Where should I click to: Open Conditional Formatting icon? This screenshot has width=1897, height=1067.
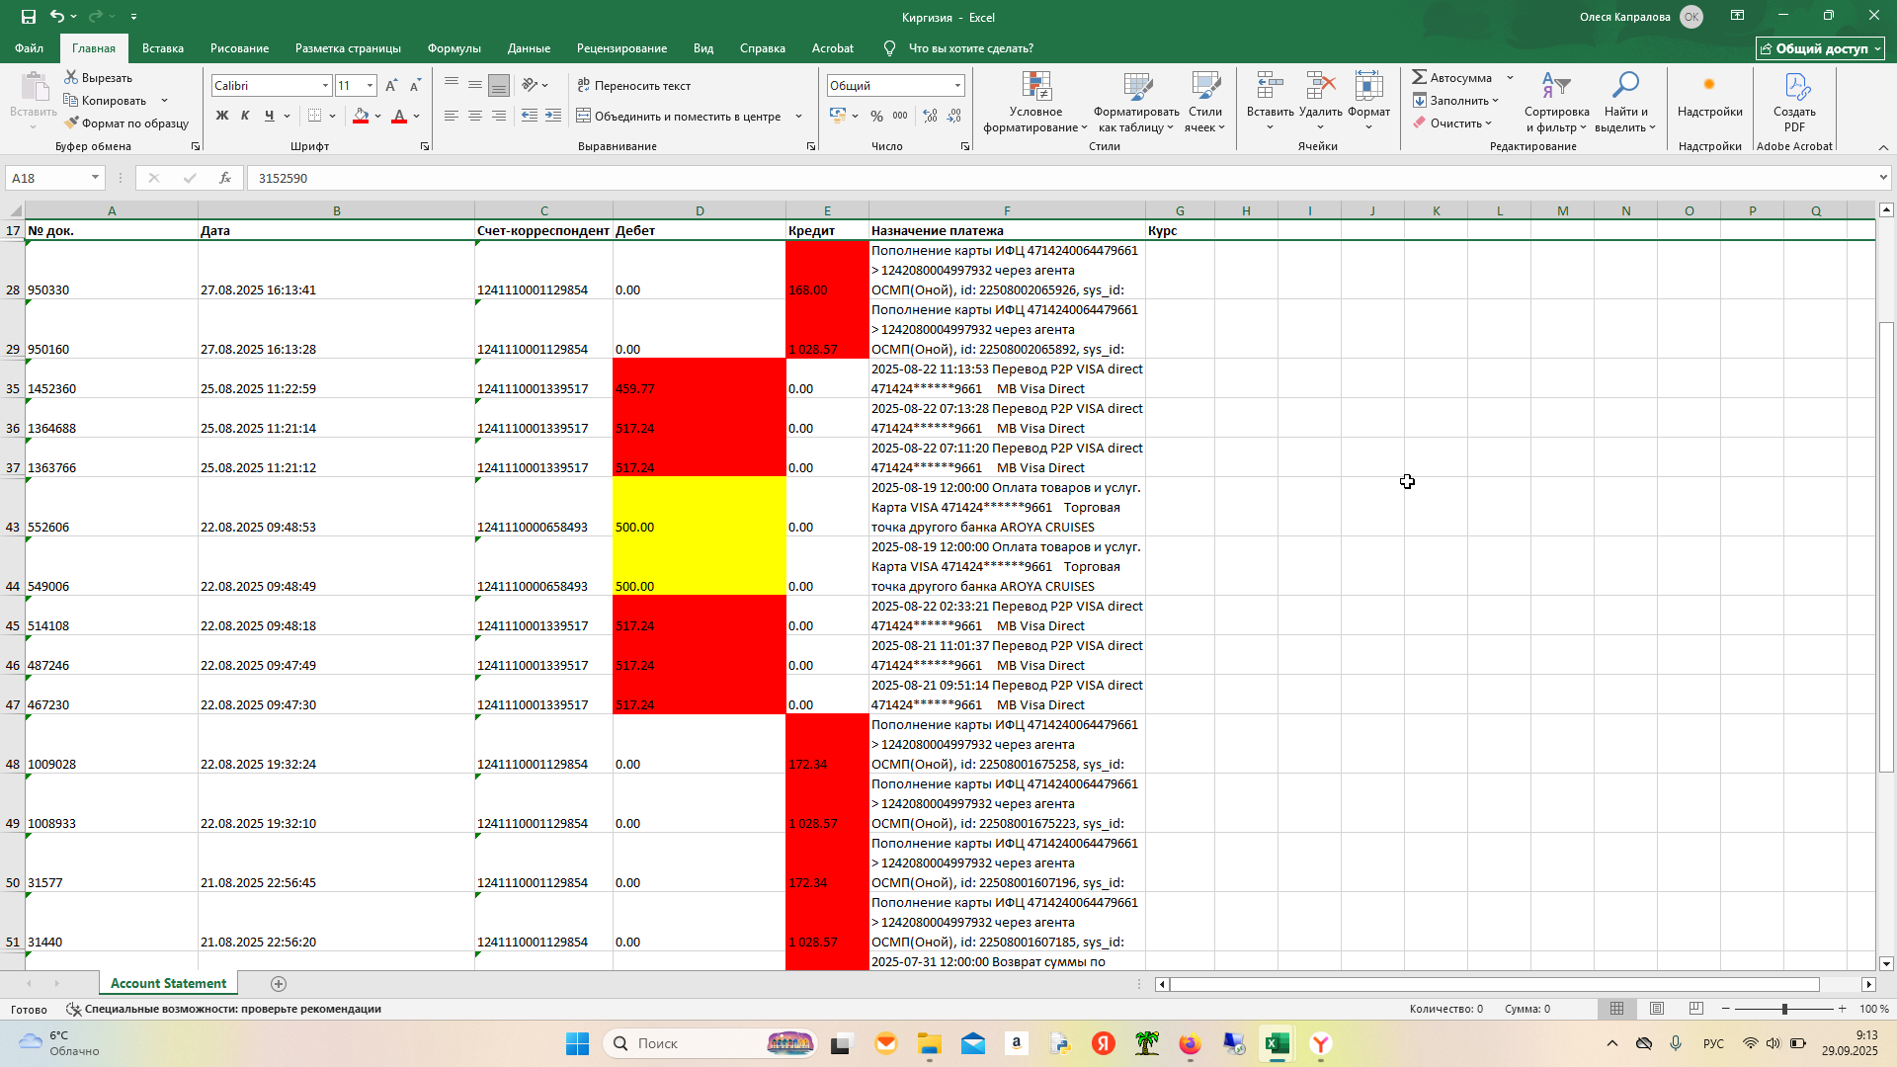pyautogui.click(x=1035, y=87)
